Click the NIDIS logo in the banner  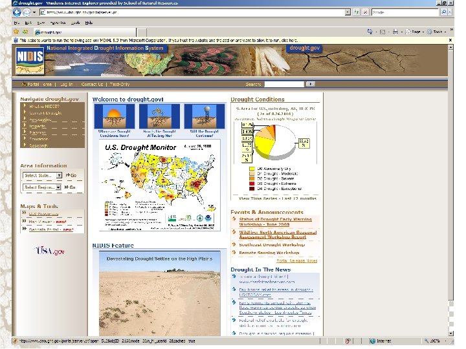30,60
